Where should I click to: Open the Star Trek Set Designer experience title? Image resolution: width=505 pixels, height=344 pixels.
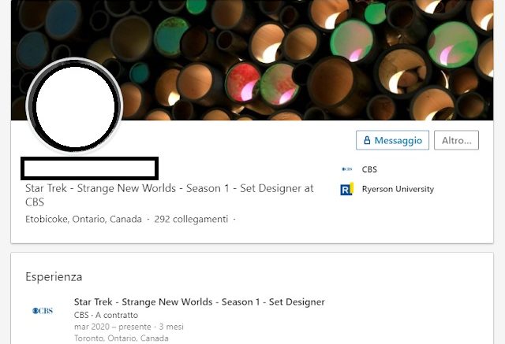pyautogui.click(x=200, y=302)
